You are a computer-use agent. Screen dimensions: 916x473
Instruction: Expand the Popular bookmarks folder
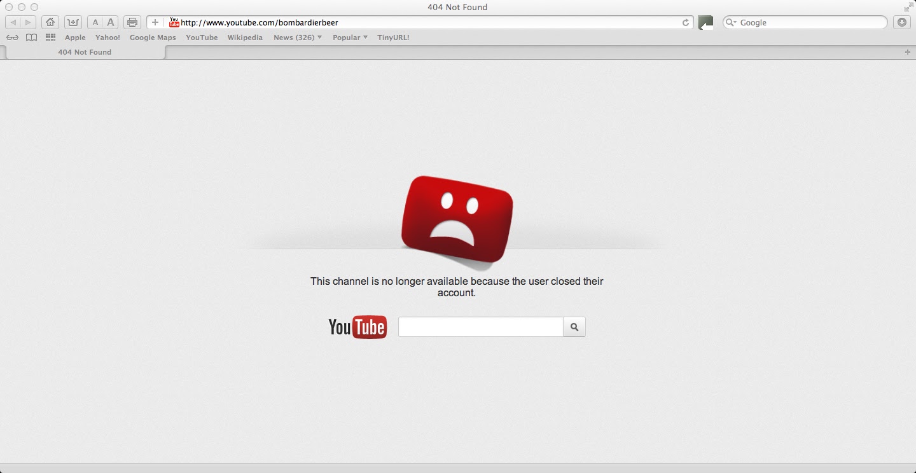(x=350, y=38)
